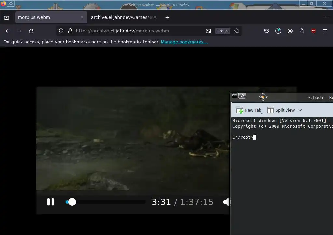The width and height of the screenshot is (333, 235).
Task: Reload the current page
Action: 31,31
